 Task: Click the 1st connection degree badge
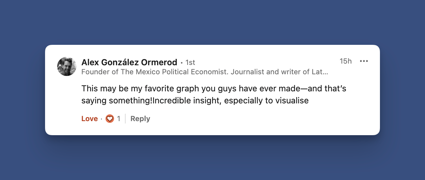point(190,63)
